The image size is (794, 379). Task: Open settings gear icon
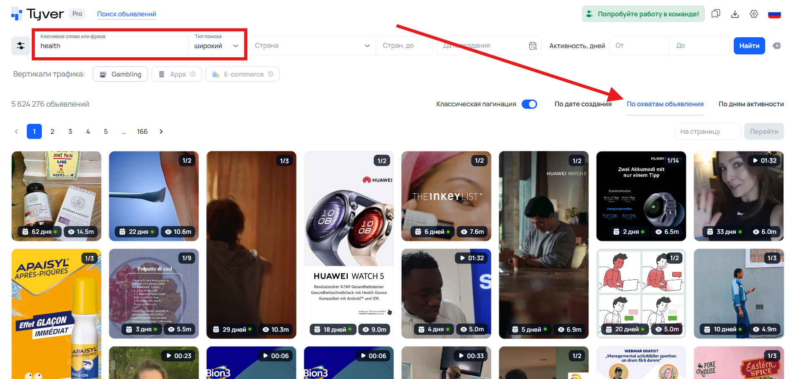[x=754, y=14]
